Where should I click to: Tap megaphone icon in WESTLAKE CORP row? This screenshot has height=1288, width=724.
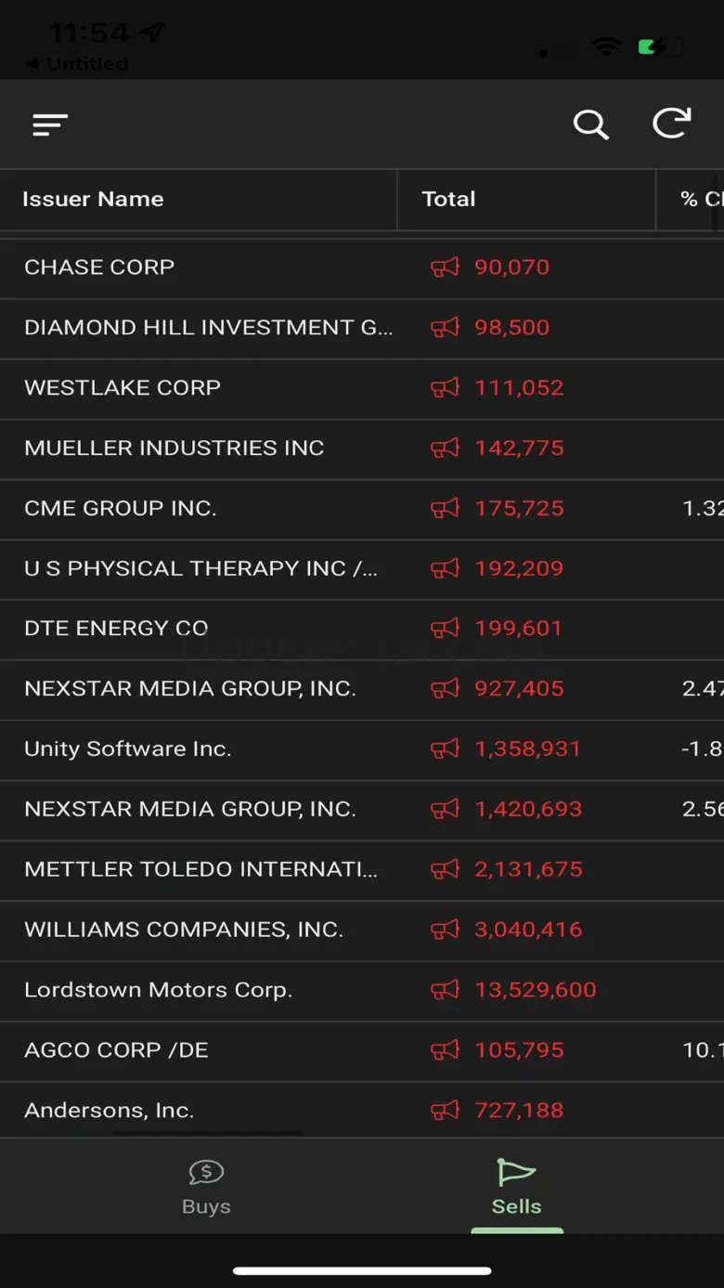[x=445, y=388]
